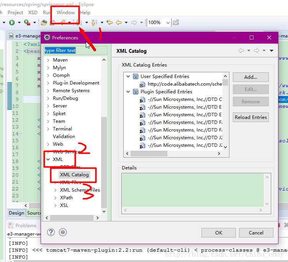Expand the Mylyn preferences node
Viewport: 288px width, 262px height.
[48, 68]
